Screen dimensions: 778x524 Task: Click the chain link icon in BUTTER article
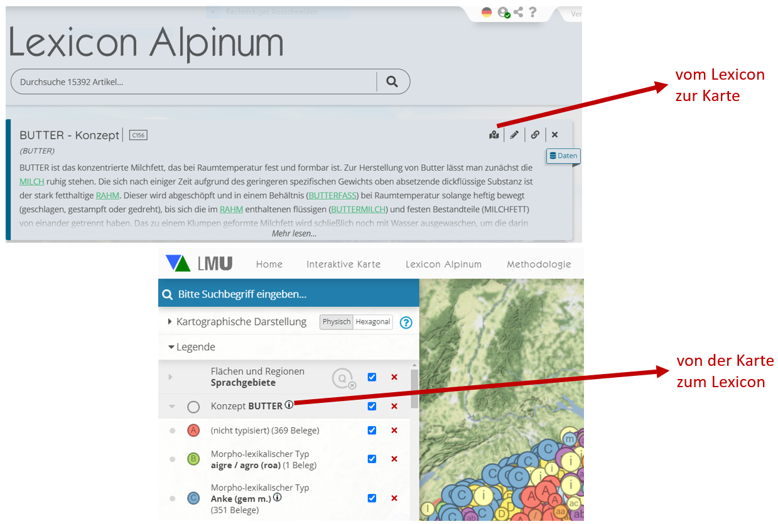point(535,134)
